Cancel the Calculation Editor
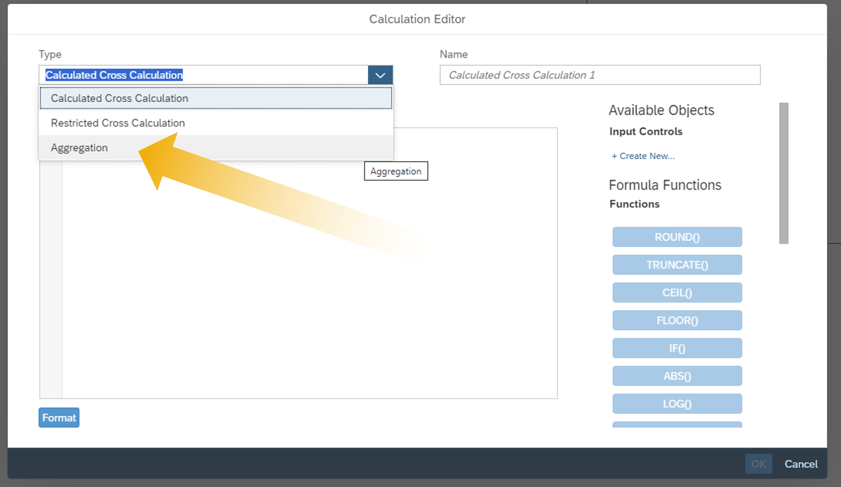 pyautogui.click(x=801, y=464)
